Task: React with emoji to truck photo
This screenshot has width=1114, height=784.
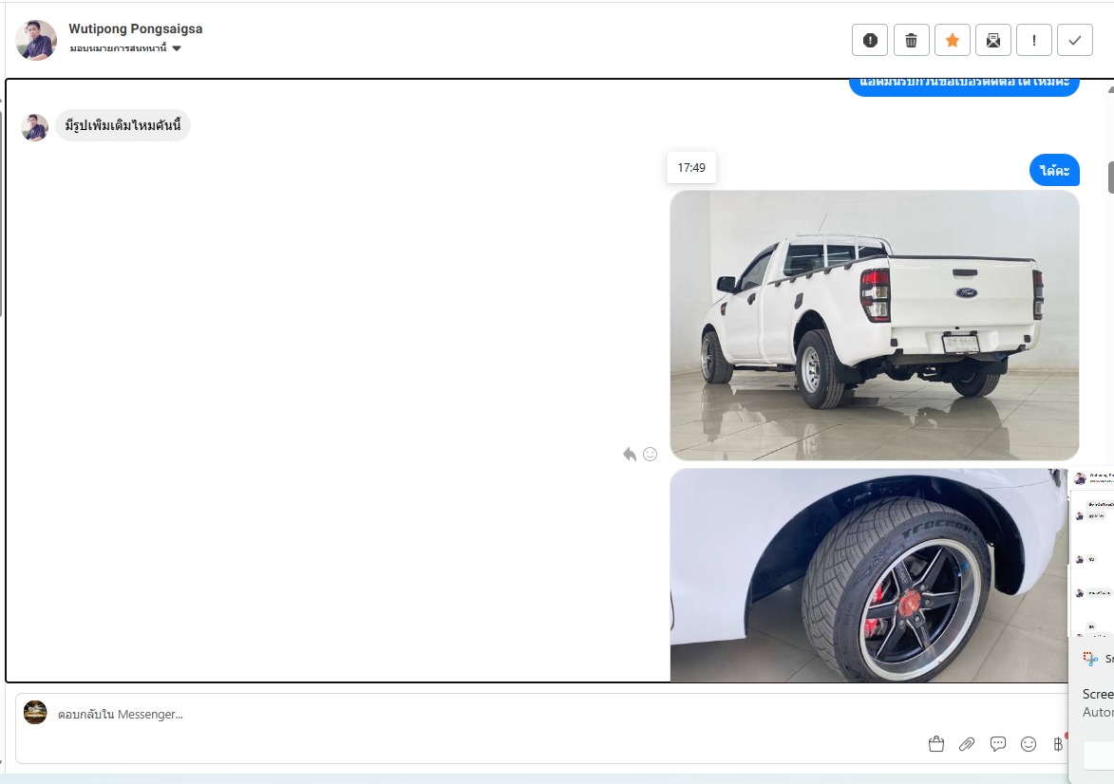Action: click(650, 454)
